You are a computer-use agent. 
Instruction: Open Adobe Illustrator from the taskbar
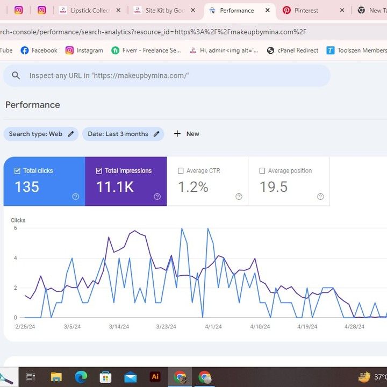tap(155, 377)
